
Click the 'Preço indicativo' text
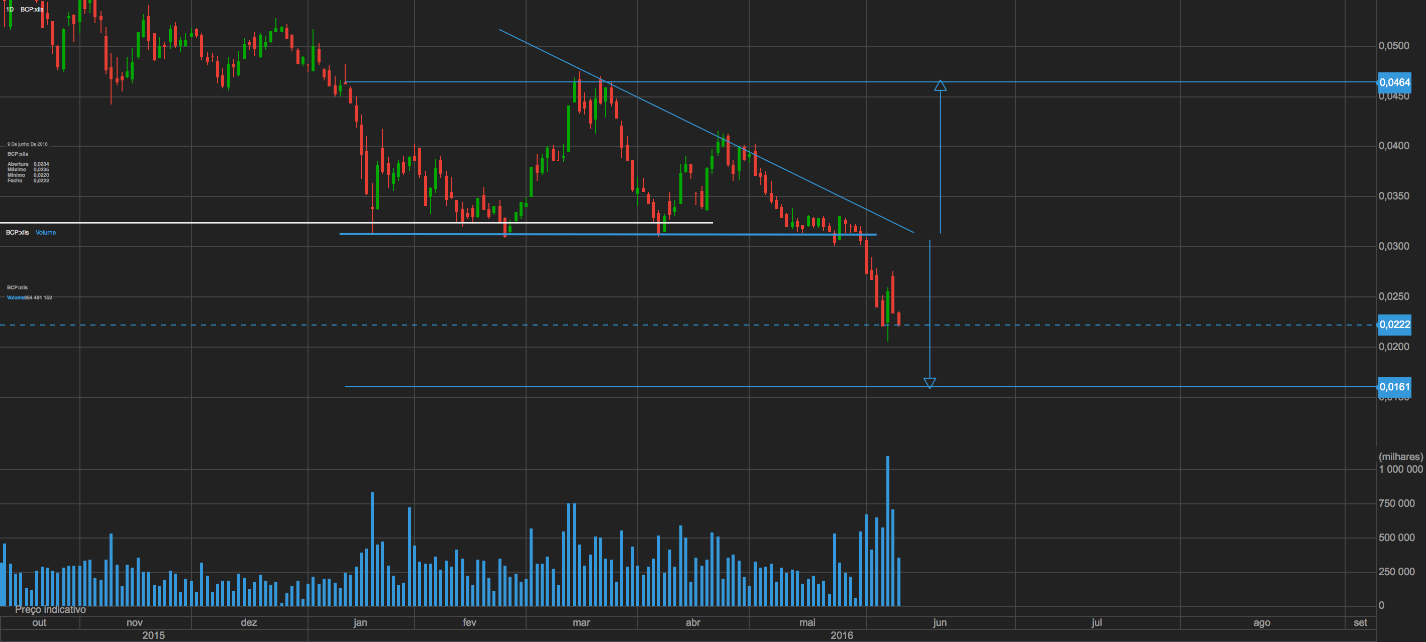tap(50, 609)
